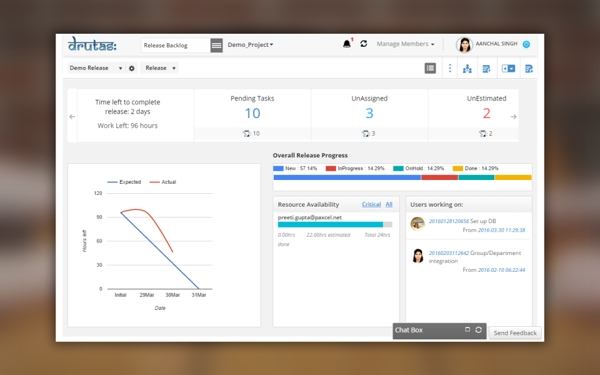
Task: Open the settings gear next to Demo Release
Action: point(131,67)
